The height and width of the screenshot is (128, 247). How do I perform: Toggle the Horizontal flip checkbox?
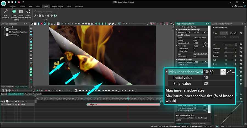point(216,37)
